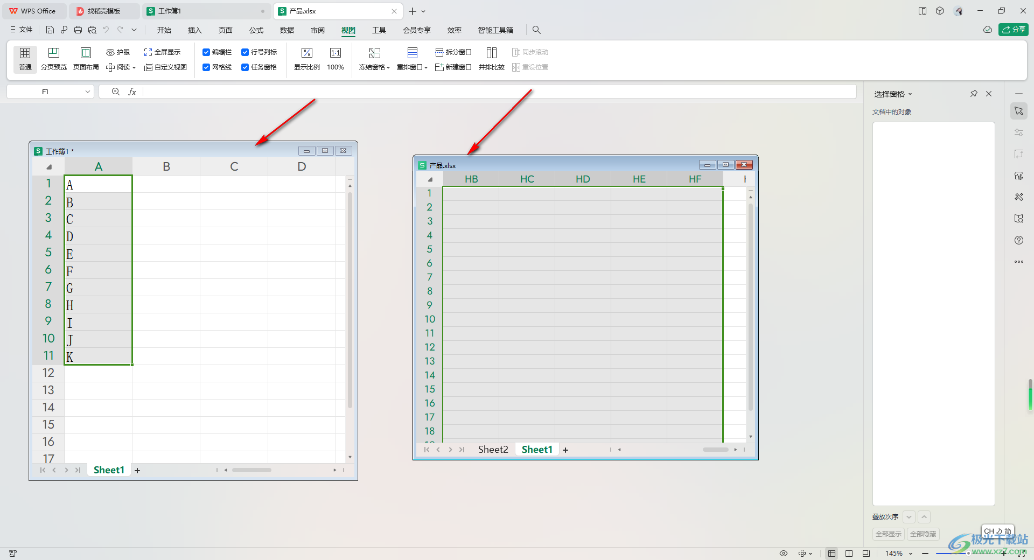Switch to the 开始 ribbon tab
This screenshot has width=1034, height=560.
[164, 30]
